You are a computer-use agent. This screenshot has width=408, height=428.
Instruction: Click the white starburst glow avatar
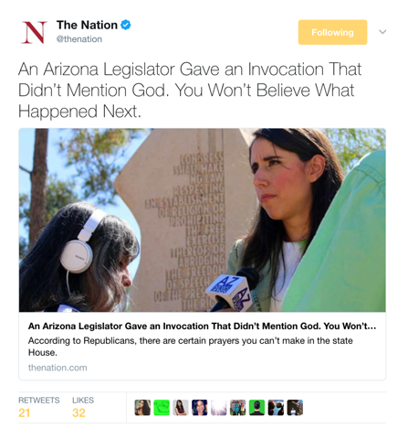click(x=219, y=408)
